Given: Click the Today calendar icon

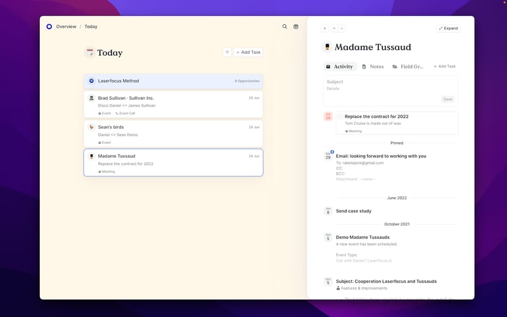Looking at the screenshot, I should 89,52.
